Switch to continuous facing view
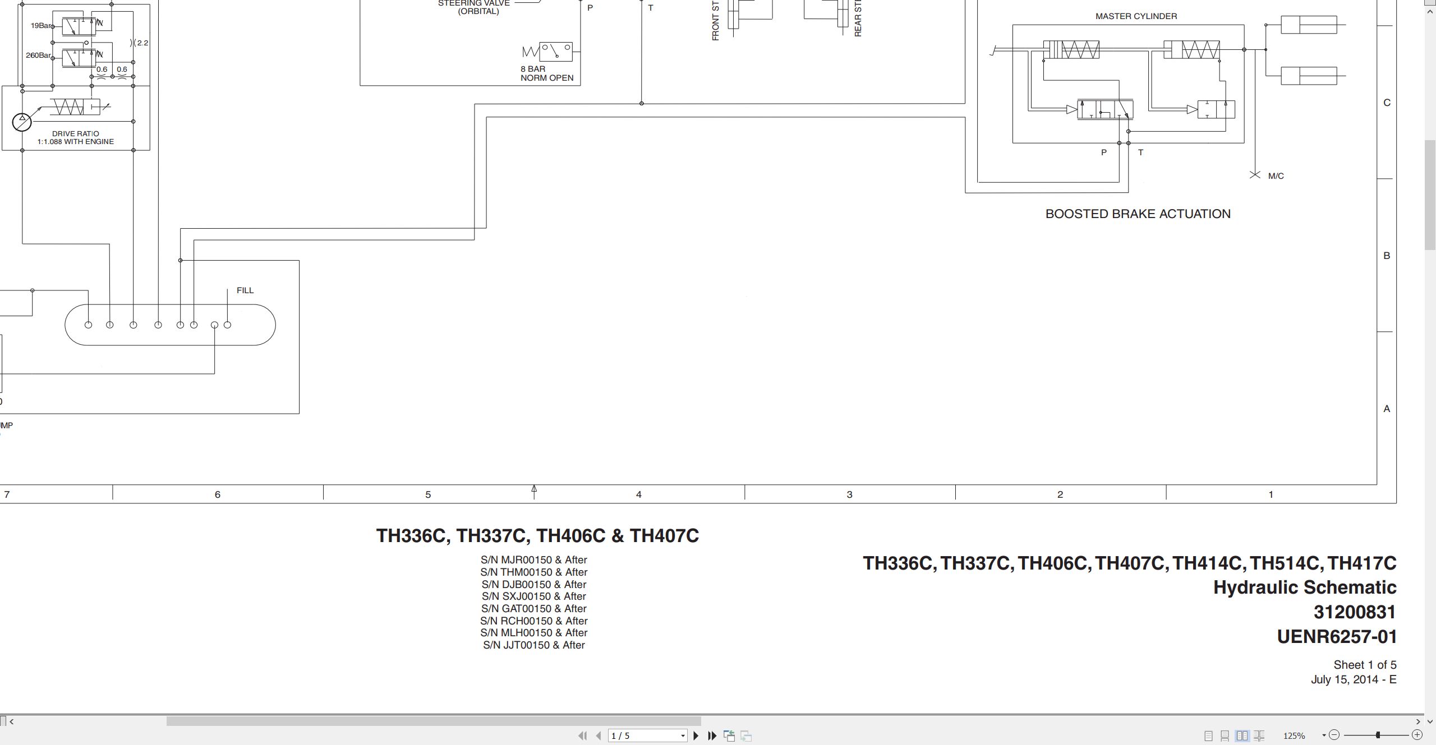Viewport: 1436px width, 745px height. tap(1259, 735)
